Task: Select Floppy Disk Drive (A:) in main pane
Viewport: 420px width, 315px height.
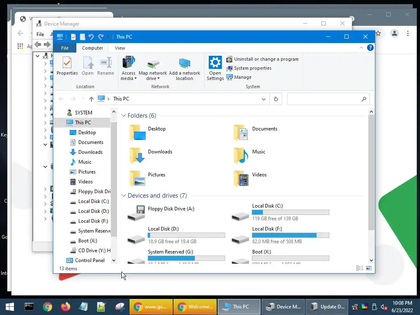Action: point(161,213)
